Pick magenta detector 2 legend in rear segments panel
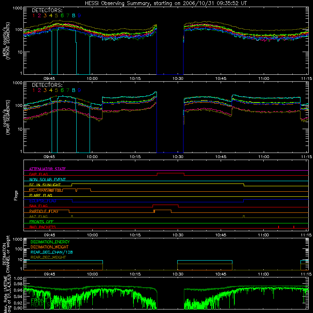313x313 pixels. pos(40,90)
